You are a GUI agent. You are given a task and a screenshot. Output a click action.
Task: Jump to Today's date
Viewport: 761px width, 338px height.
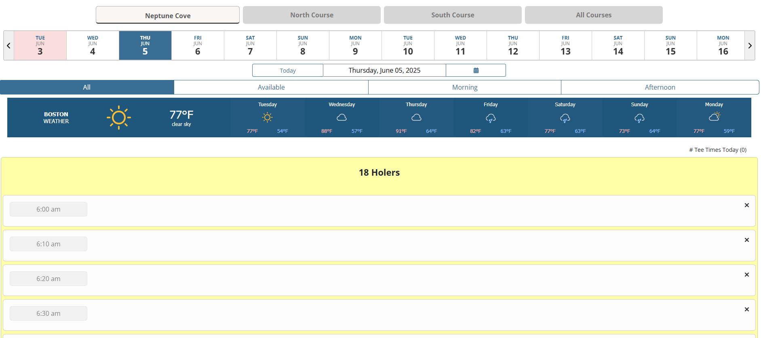pyautogui.click(x=288, y=70)
